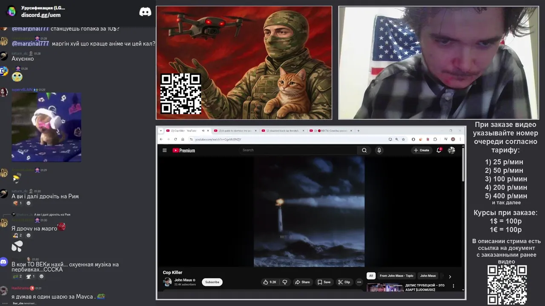Reload the browser page
The height and width of the screenshot is (306, 545).
(x=176, y=139)
